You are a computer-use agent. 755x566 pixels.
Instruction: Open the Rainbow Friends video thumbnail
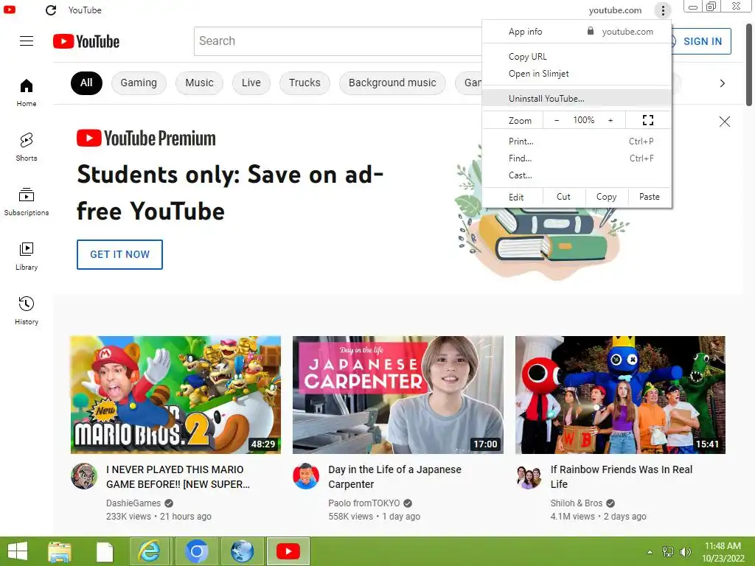point(620,395)
